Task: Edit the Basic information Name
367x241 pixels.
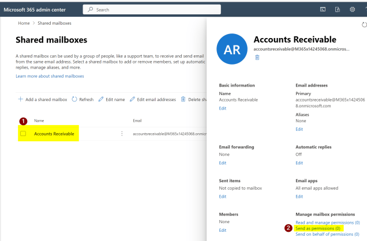Action: pos(223,108)
